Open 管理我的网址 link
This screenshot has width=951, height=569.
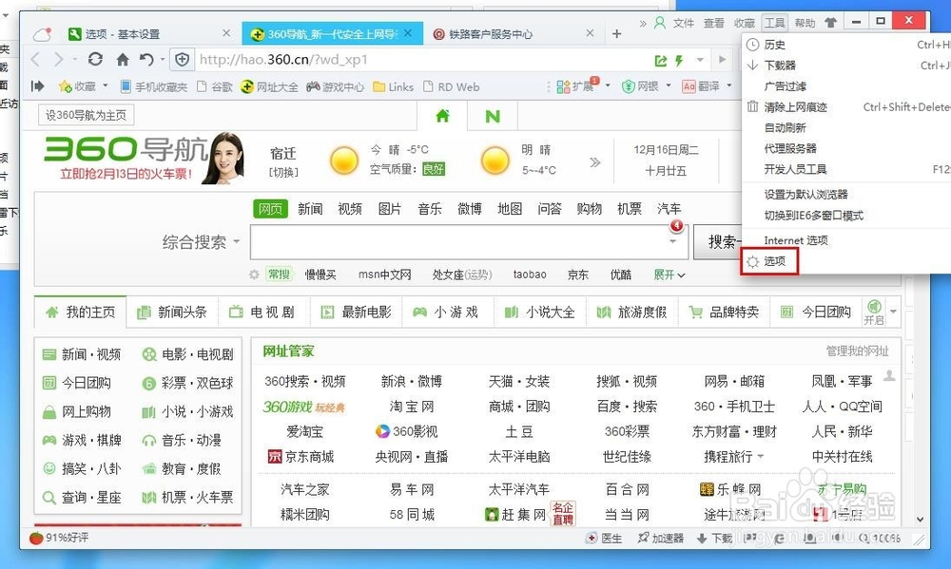(x=857, y=351)
